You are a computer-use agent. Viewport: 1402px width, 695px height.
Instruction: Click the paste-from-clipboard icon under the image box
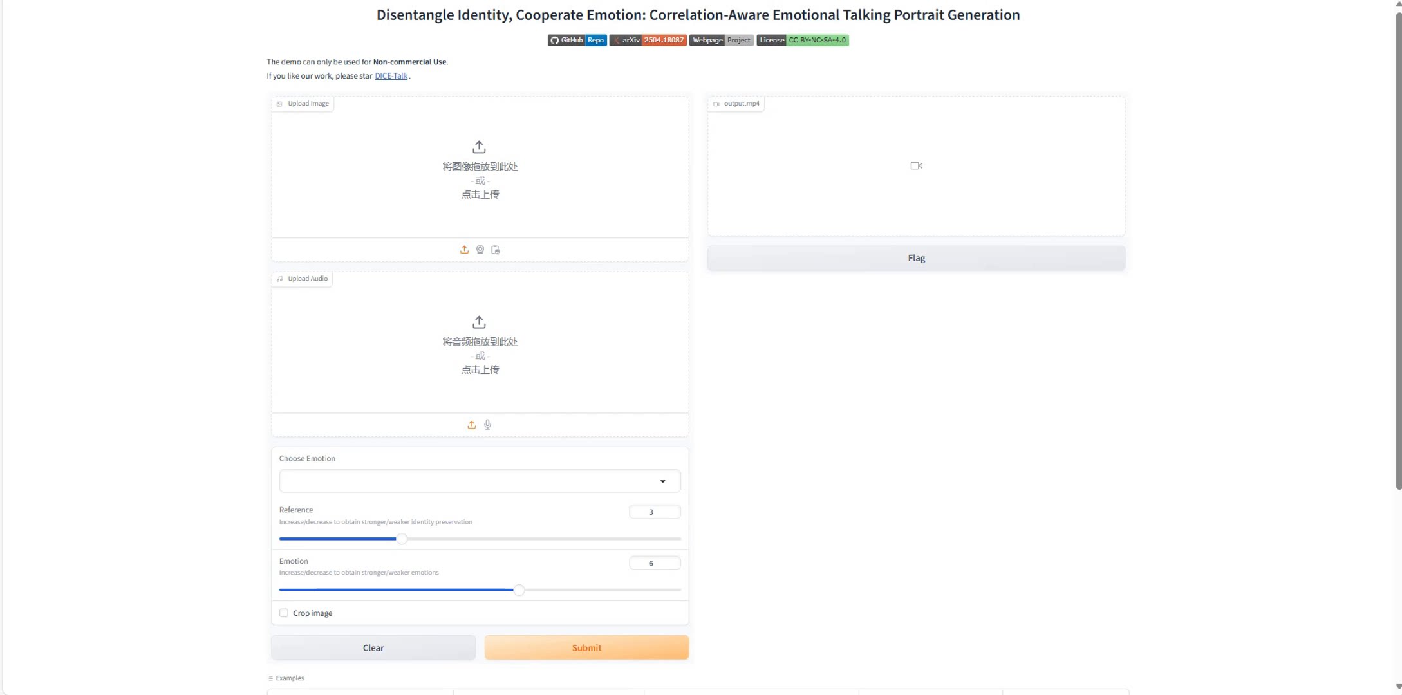click(496, 250)
